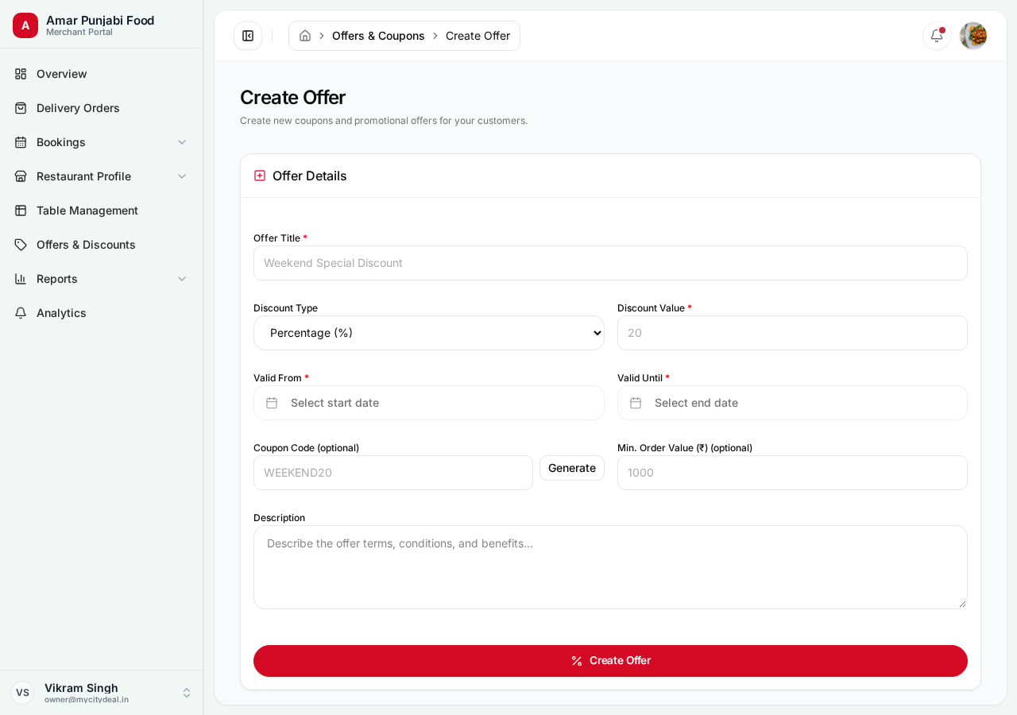The width and height of the screenshot is (1017, 715).
Task: Open the Valid Until date picker
Action: 792,403
